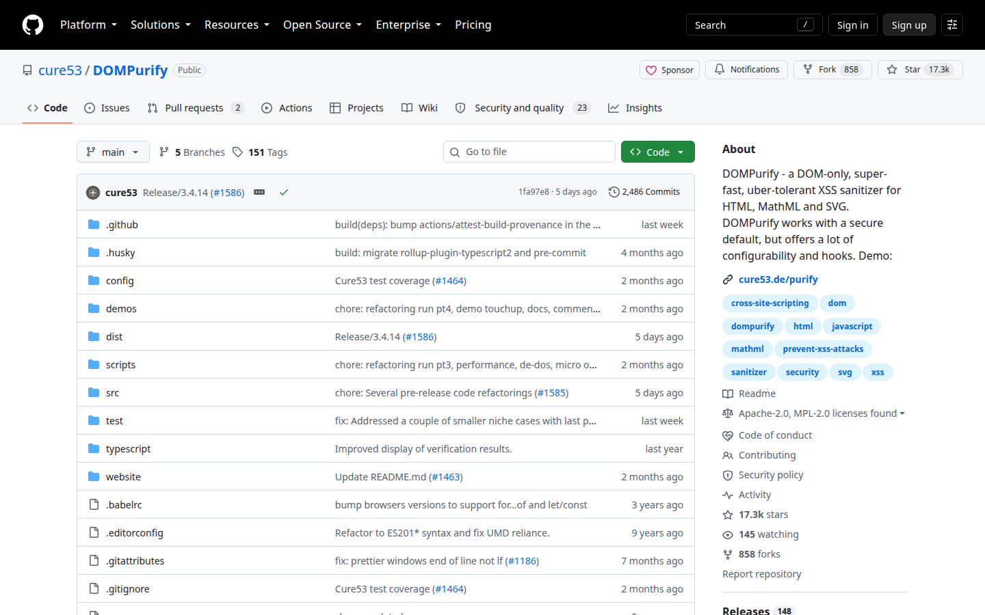Viewport: 985px width, 615px height.
Task: Switch to the Security and quality tab
Action: coord(523,108)
